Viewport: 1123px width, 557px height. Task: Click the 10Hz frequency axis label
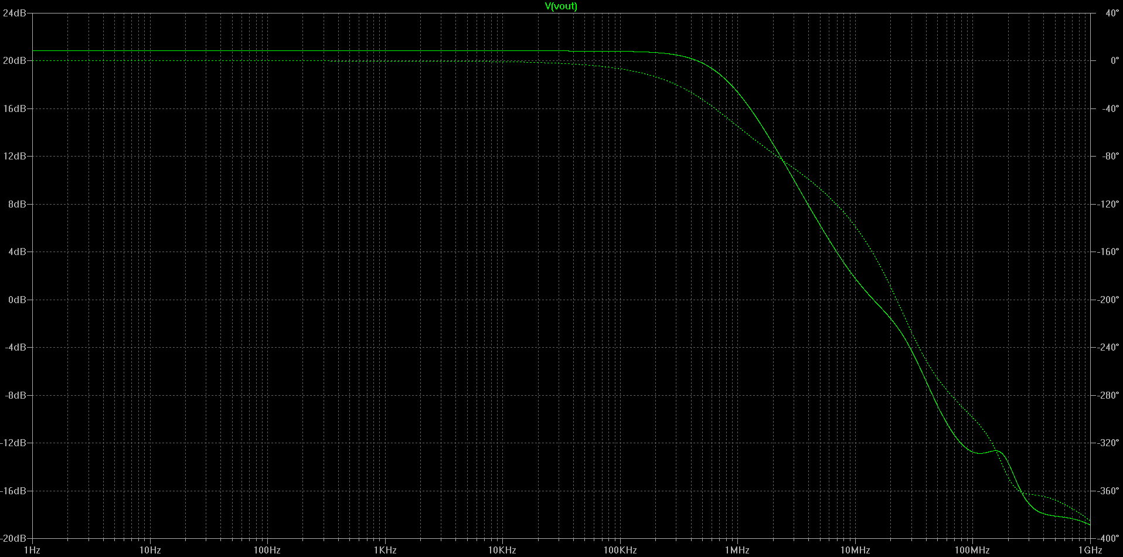pos(150,550)
